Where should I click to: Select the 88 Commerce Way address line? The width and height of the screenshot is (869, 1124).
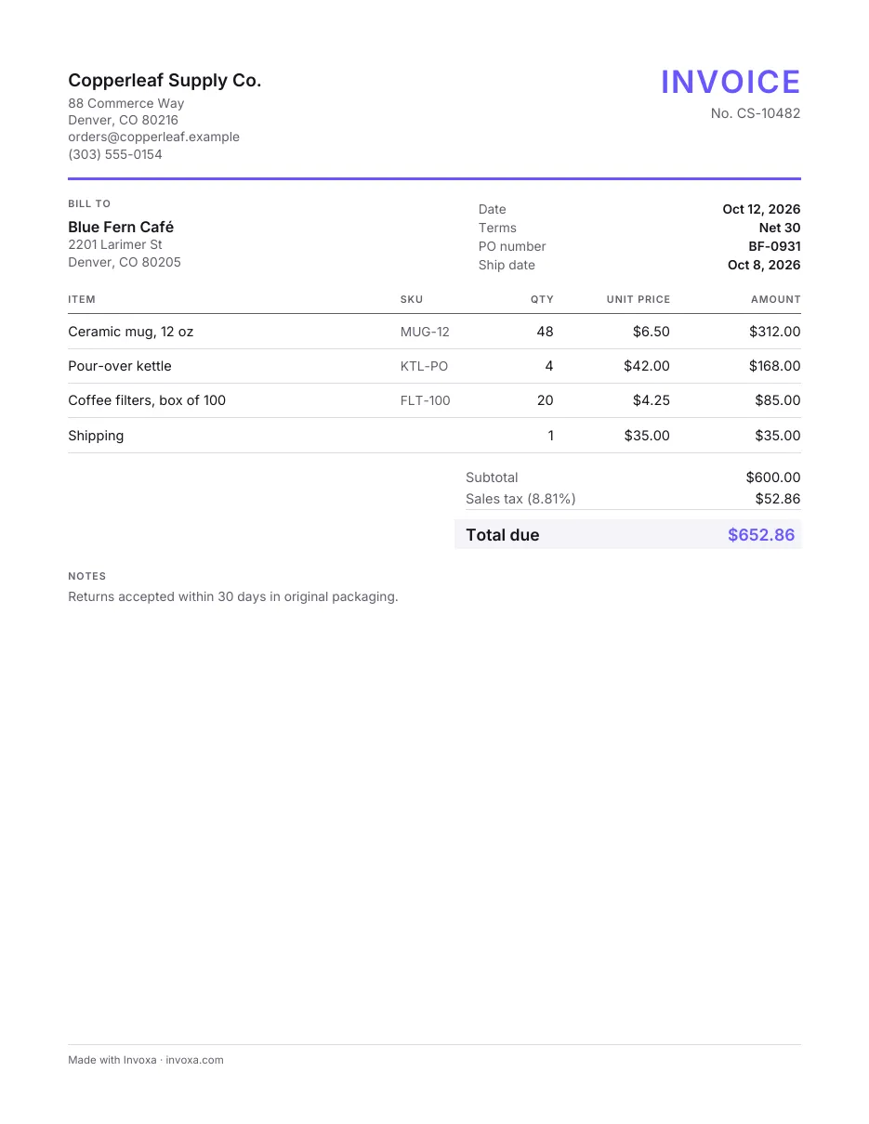click(x=126, y=103)
